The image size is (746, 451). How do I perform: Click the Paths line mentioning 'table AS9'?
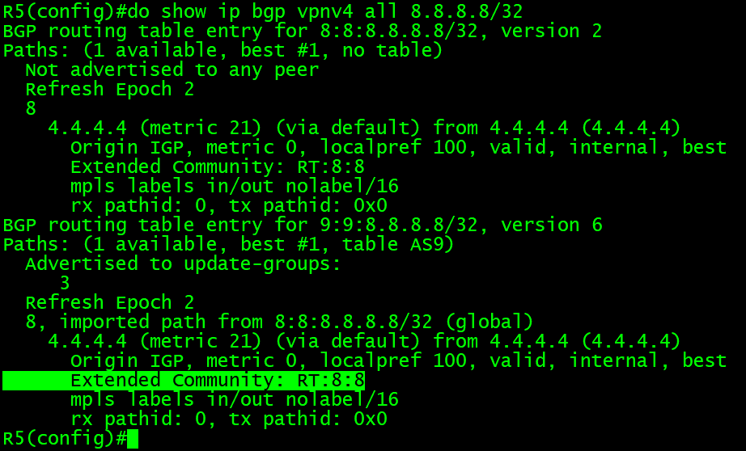(x=228, y=244)
